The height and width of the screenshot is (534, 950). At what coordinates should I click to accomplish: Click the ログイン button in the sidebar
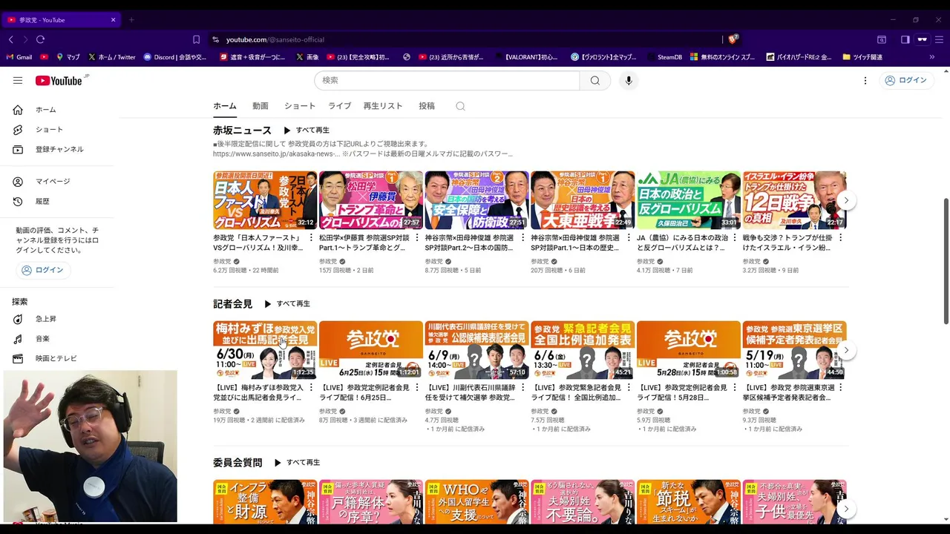click(x=42, y=270)
